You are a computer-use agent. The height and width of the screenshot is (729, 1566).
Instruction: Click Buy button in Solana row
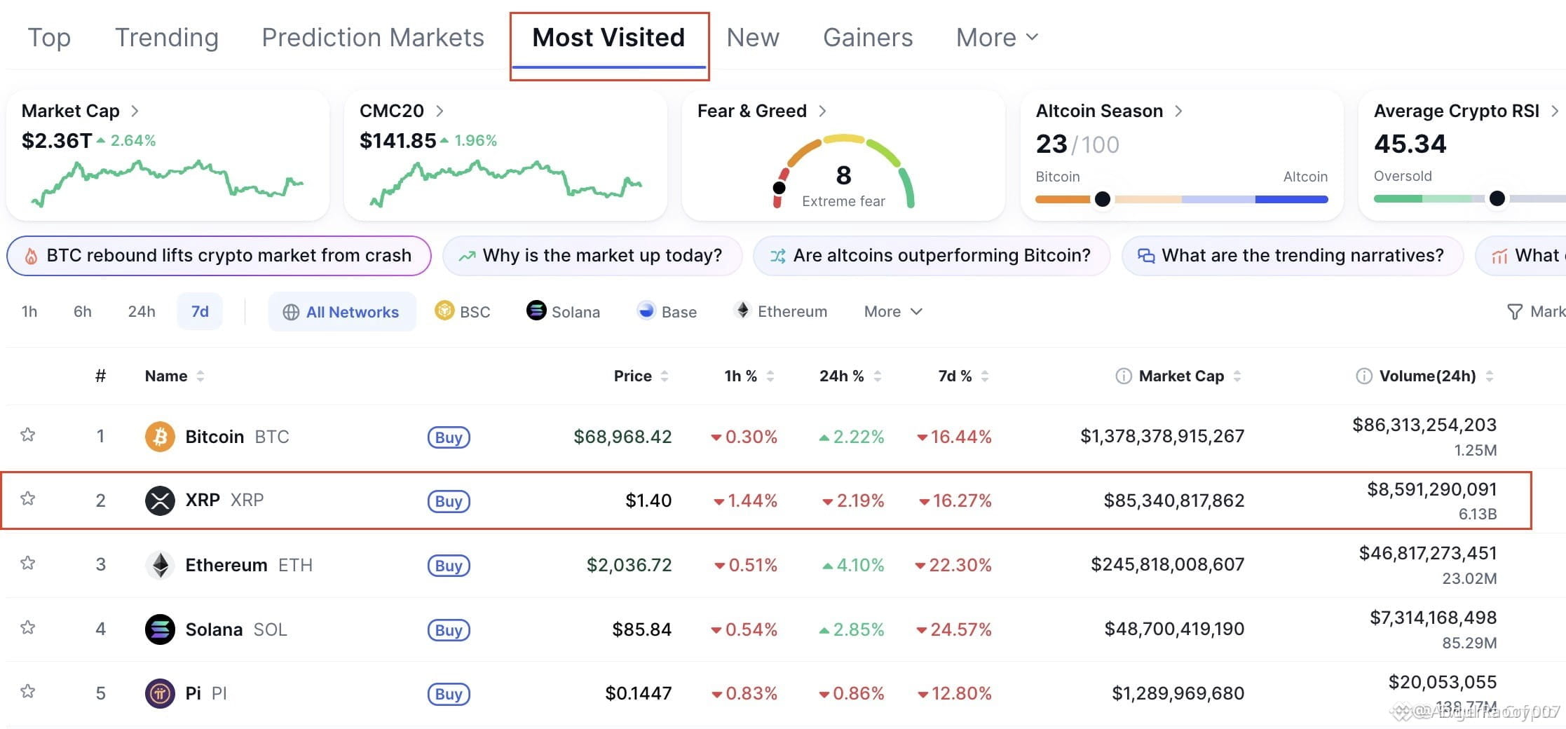coord(449,630)
